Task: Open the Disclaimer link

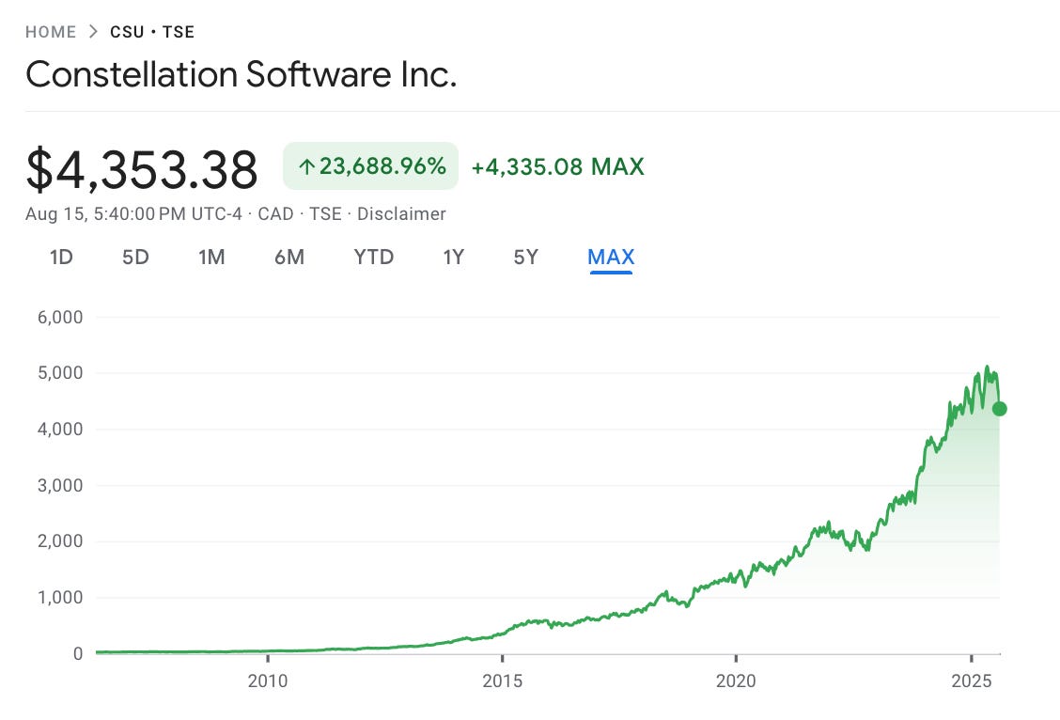Action: tap(401, 213)
